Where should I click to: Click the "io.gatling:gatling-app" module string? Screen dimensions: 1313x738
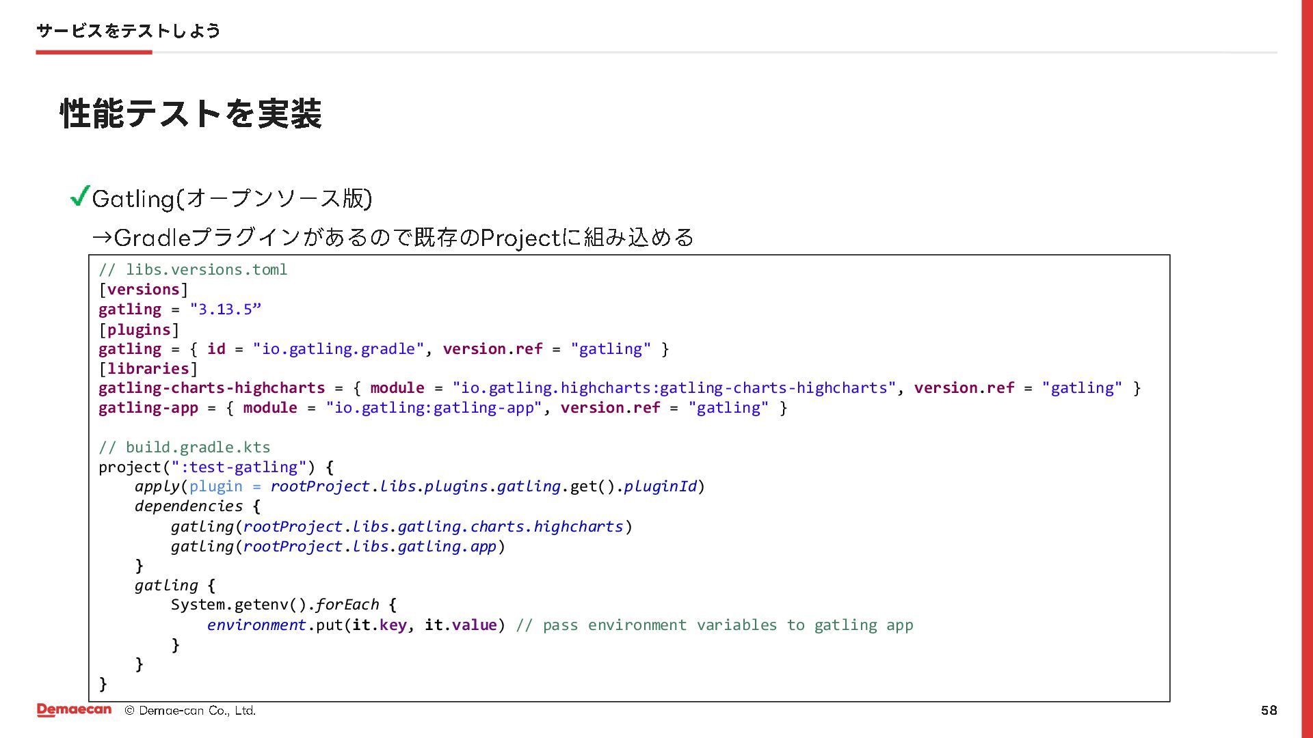click(434, 408)
